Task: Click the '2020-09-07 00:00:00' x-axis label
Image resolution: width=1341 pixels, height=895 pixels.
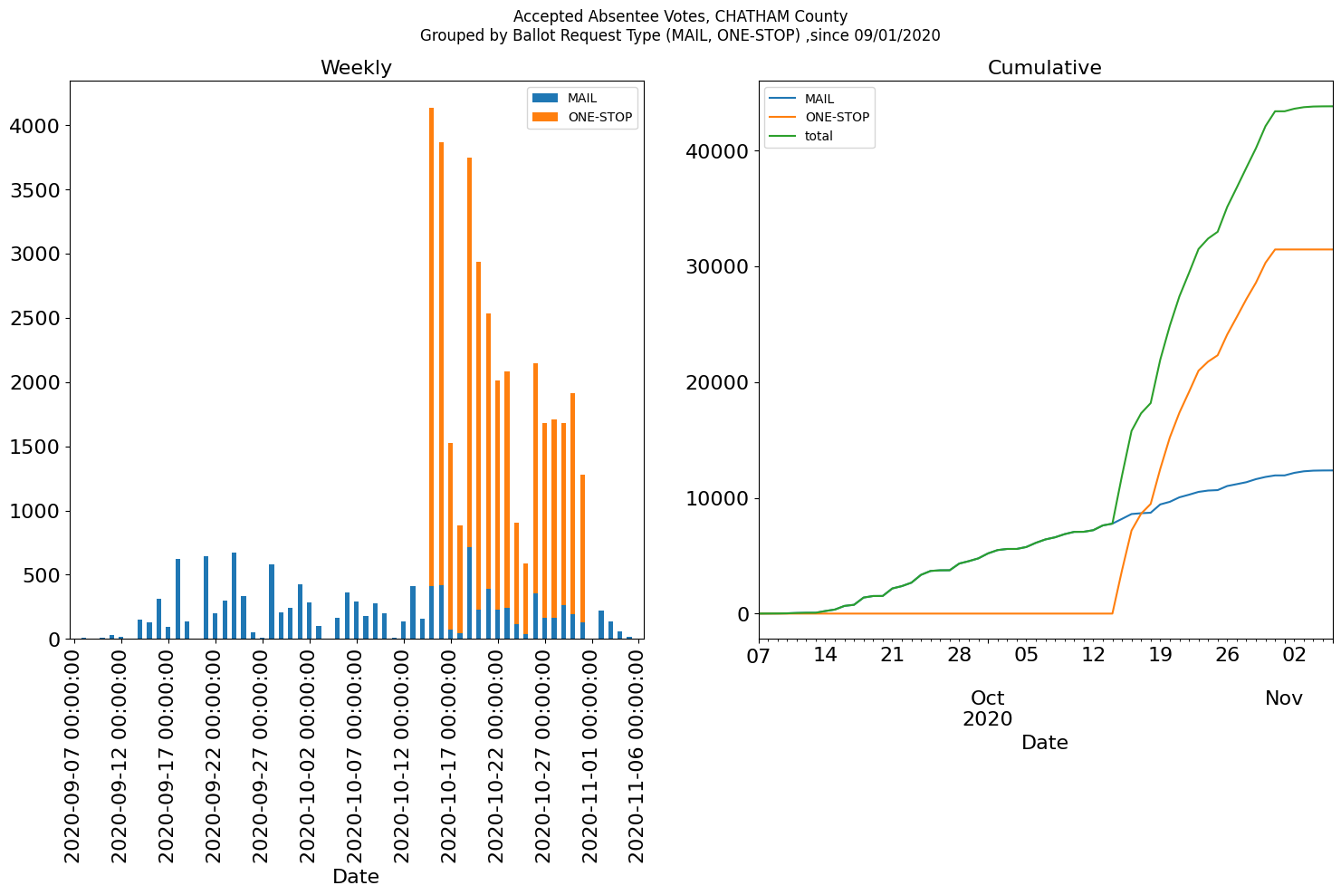Action: (x=72, y=755)
